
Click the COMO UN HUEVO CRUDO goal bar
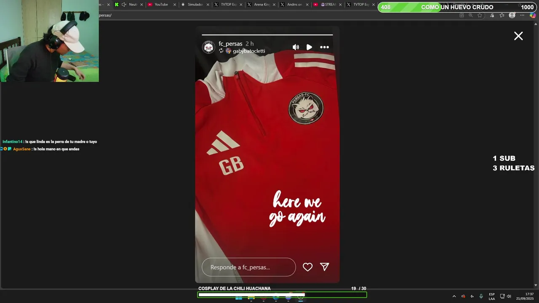[x=457, y=7]
